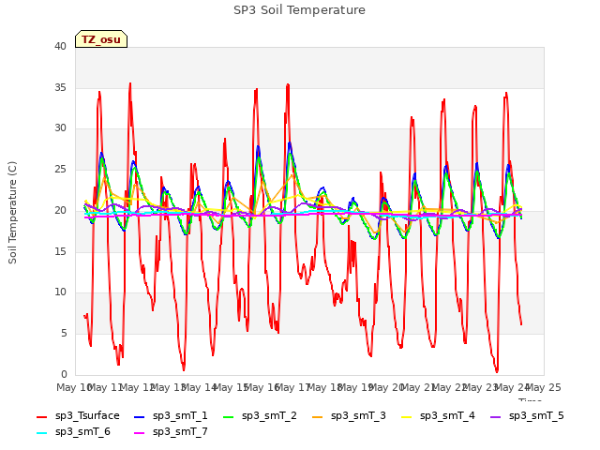
Task: Click the green sp3_smT_2 legend color marker
Action: (x=229, y=416)
